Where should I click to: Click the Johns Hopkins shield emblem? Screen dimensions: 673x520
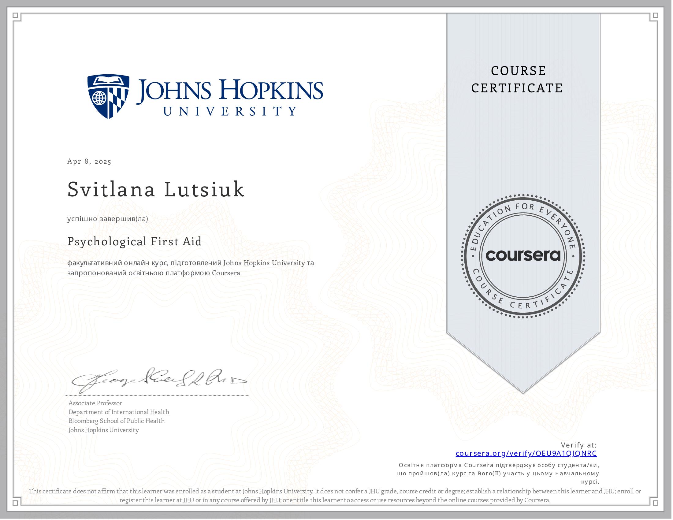(108, 96)
